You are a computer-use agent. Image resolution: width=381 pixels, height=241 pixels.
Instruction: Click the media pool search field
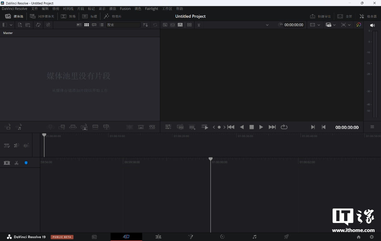tap(123, 25)
